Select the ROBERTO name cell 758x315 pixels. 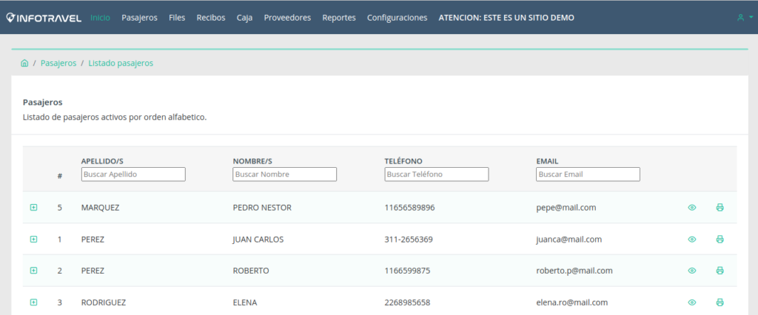click(x=251, y=271)
